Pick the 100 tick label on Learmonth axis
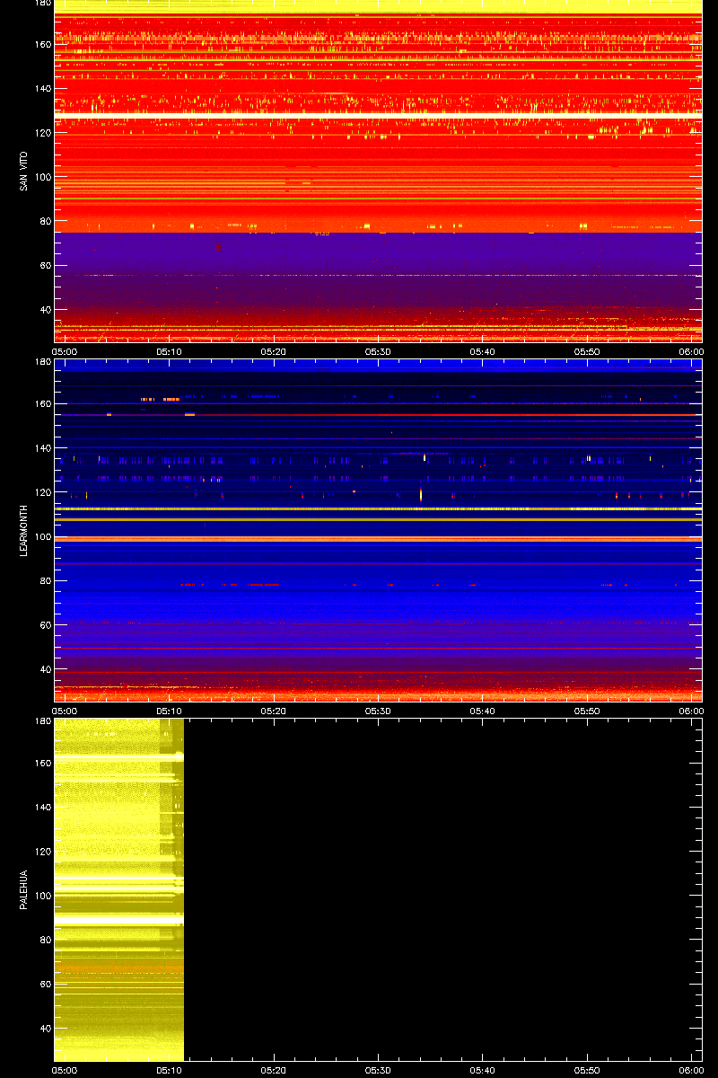The width and height of the screenshot is (718, 1078). [42, 536]
